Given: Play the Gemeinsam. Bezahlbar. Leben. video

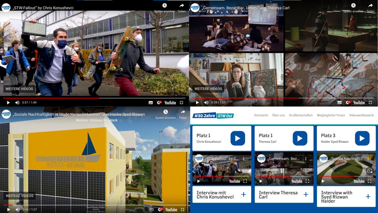Looking at the screenshot, I should click(197, 103).
